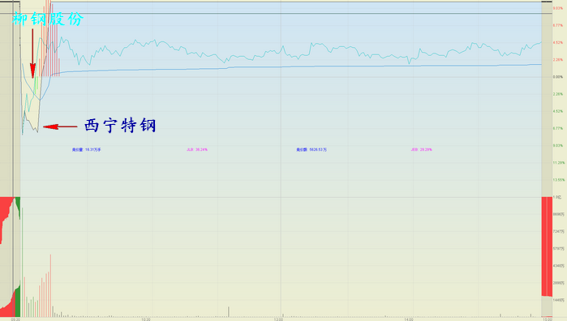The height and width of the screenshot is (321, 567).
Task: Click the 0.00% baseline axis label
Action: pos(558,77)
